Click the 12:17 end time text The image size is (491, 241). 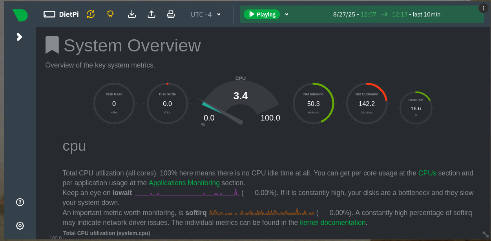pyautogui.click(x=400, y=15)
